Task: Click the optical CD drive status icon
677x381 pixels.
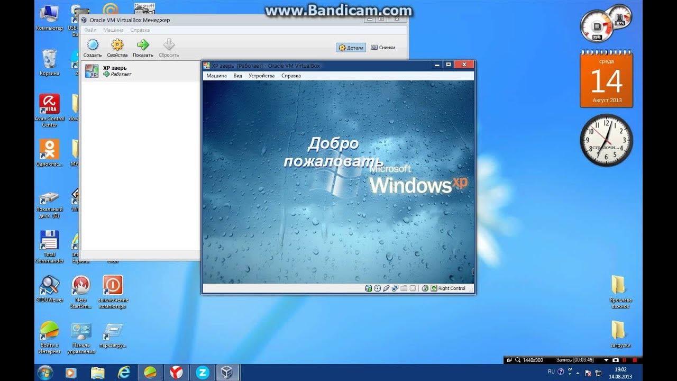Action: [x=377, y=288]
